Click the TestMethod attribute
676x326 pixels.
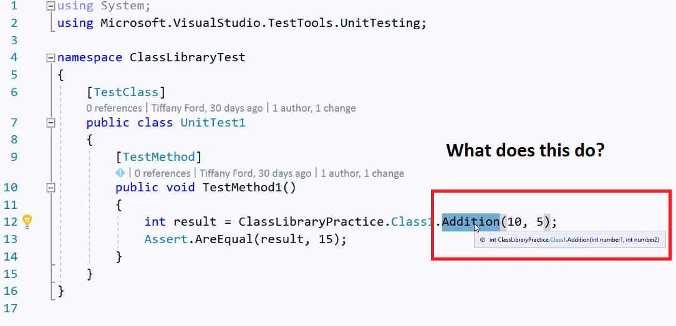click(158, 156)
